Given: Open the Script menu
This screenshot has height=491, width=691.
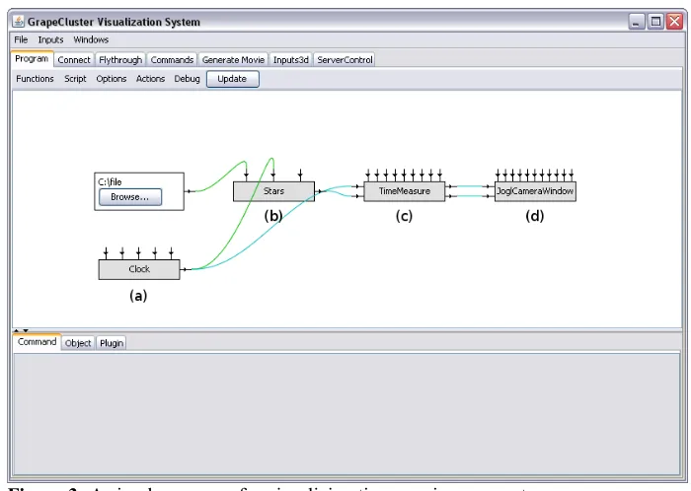Looking at the screenshot, I should click(75, 79).
